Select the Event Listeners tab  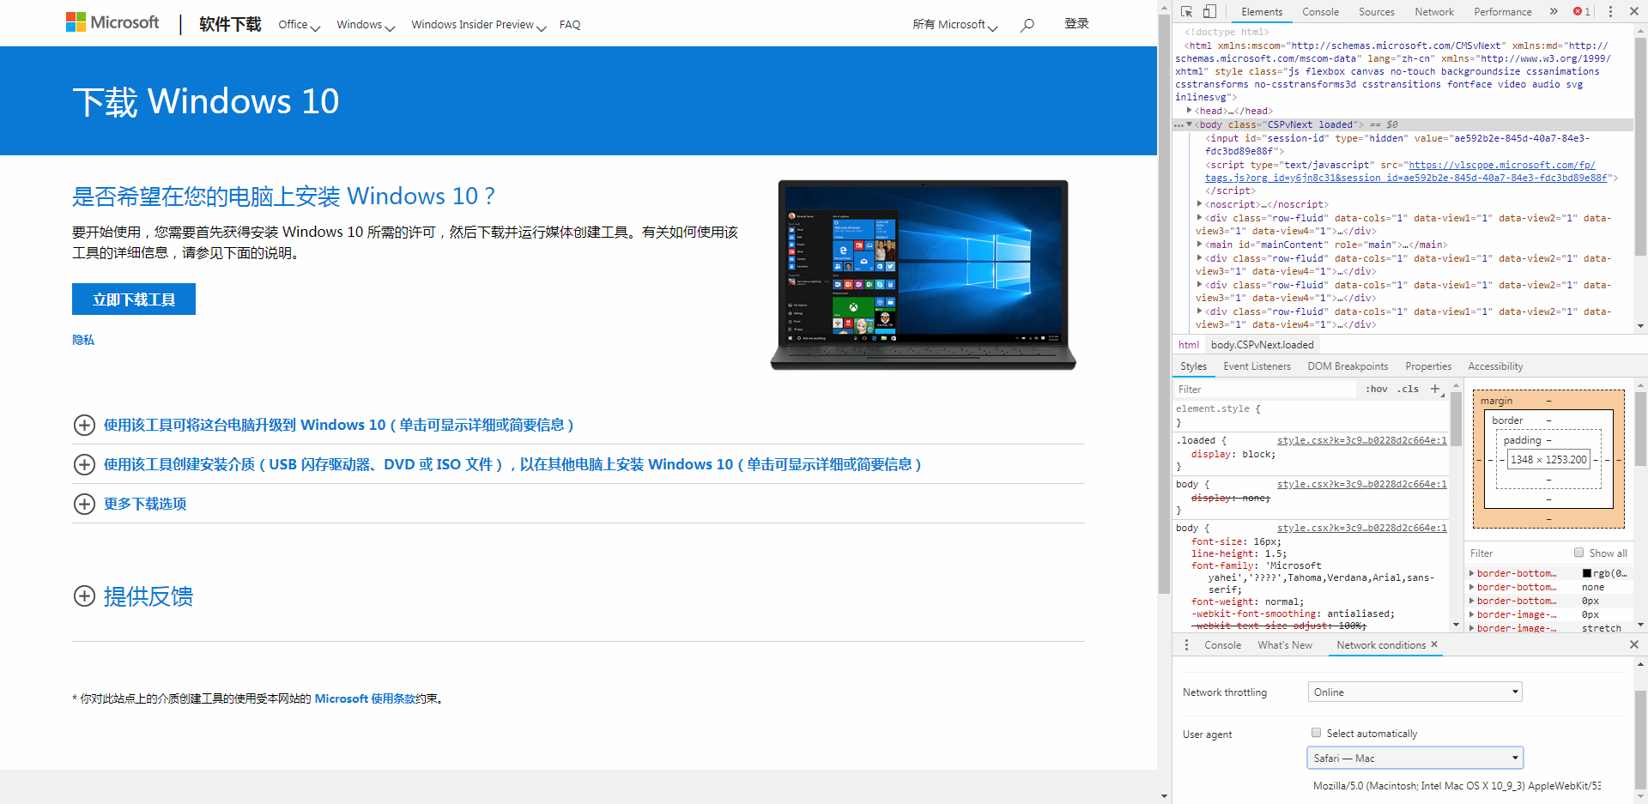coord(1257,366)
